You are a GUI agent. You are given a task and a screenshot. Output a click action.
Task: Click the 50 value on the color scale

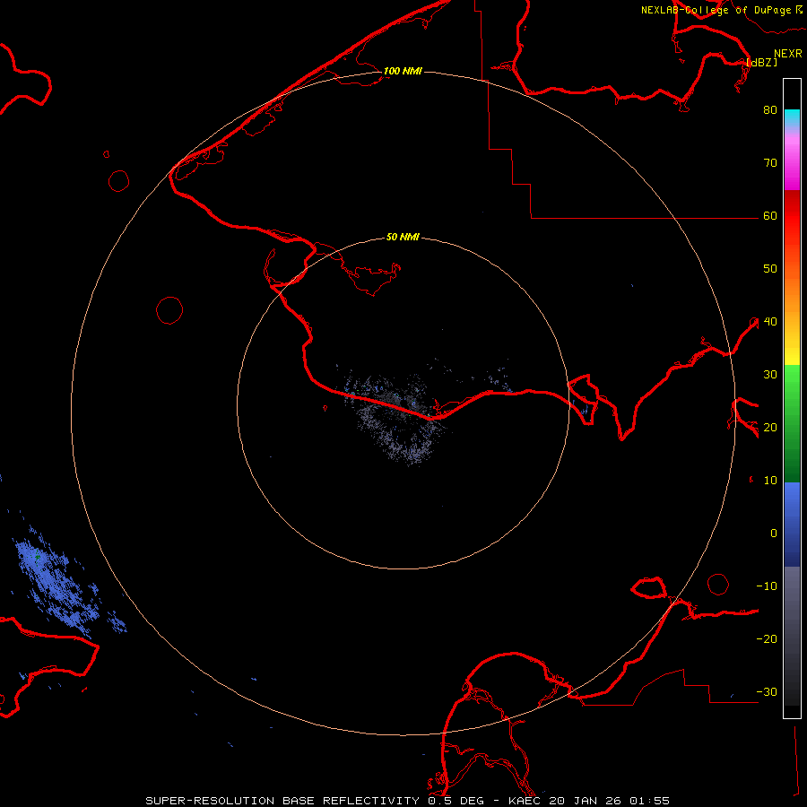[770, 269]
